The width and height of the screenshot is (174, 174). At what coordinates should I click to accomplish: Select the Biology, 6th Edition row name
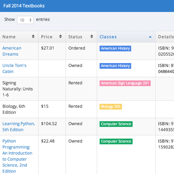14,109
